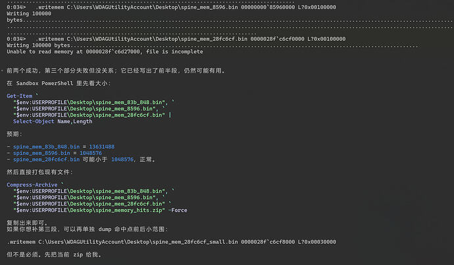Click the Select-Object Name,Length line

pyautogui.click(x=53, y=121)
